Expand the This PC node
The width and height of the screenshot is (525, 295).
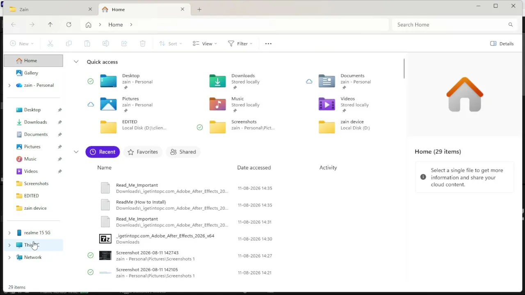point(9,245)
